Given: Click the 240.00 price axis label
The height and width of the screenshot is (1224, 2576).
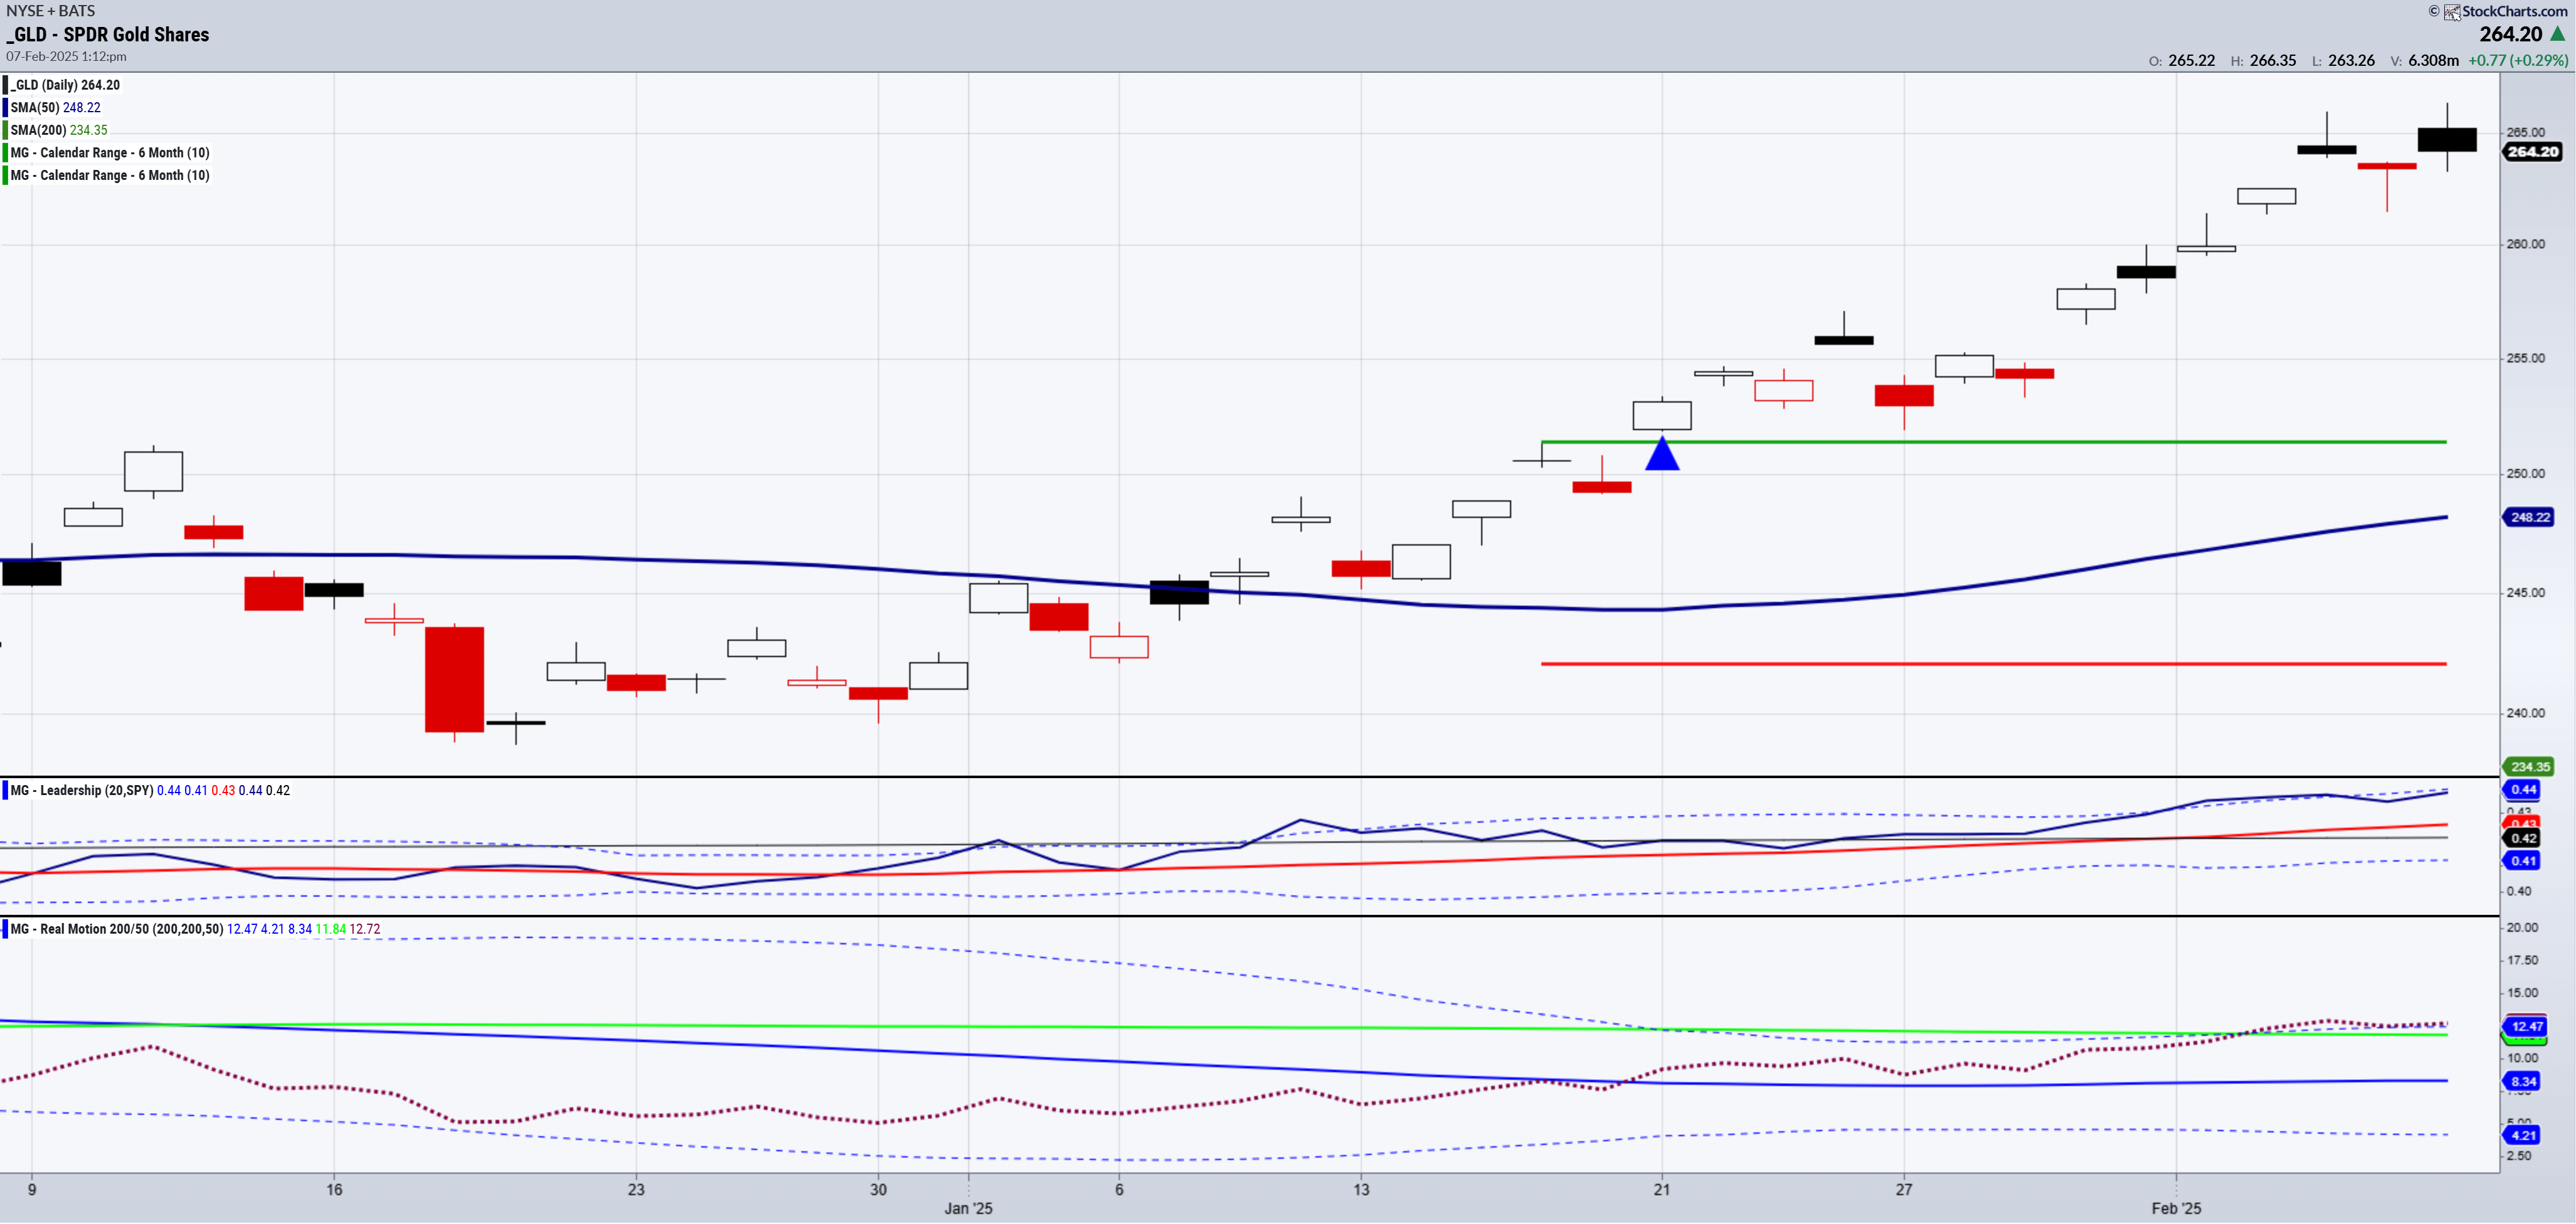Looking at the screenshot, I should pyautogui.click(x=2525, y=714).
